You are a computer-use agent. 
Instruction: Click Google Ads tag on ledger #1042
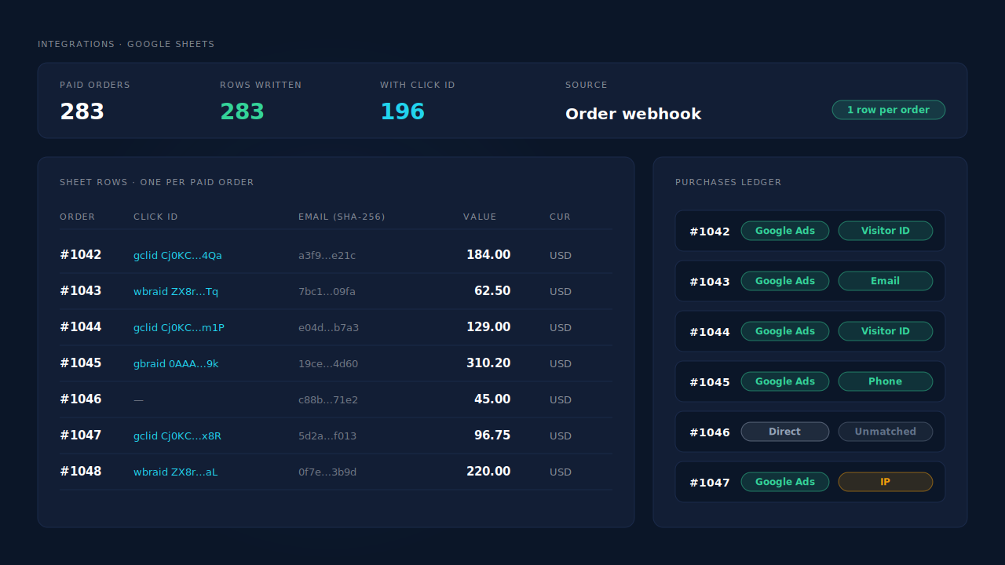785,231
